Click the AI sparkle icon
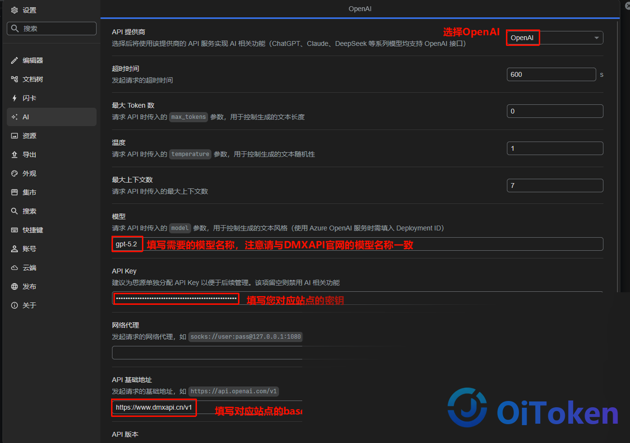 [x=14, y=117]
